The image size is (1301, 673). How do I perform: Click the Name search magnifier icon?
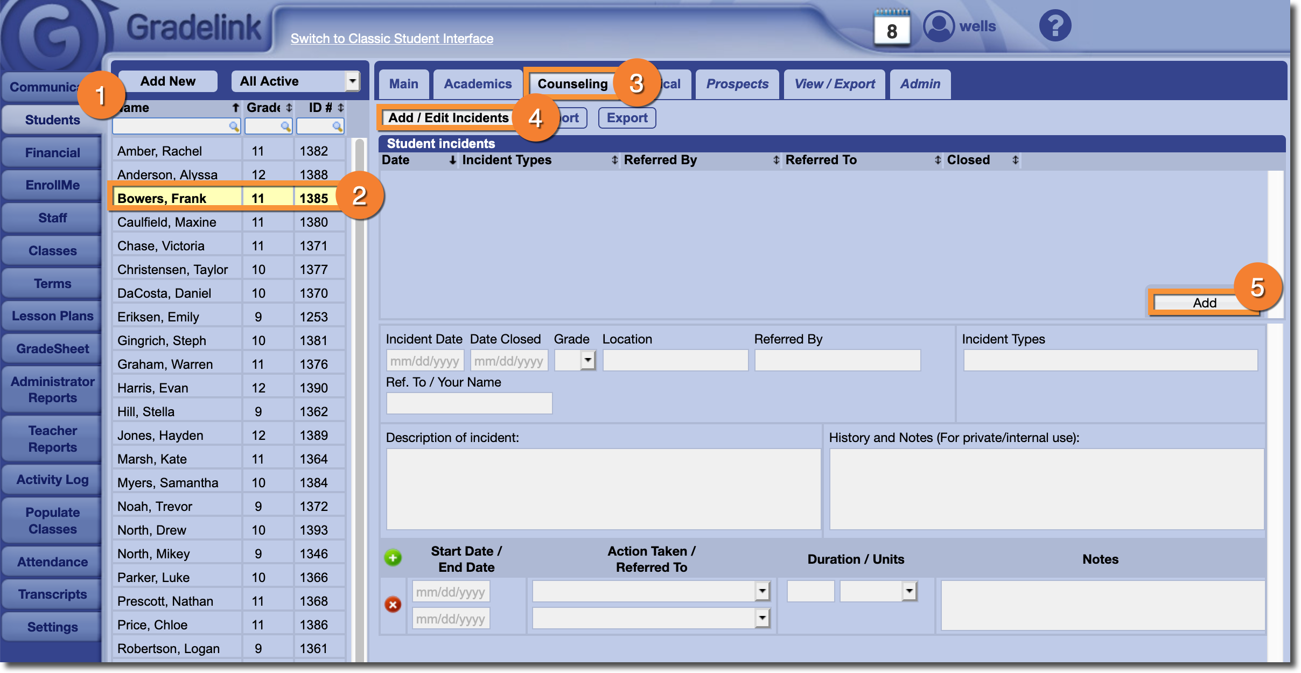234,126
